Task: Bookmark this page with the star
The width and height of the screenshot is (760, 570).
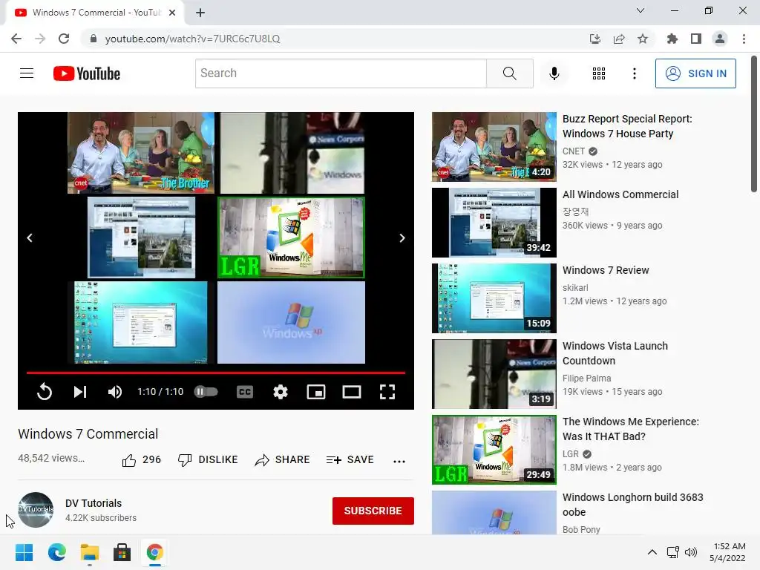Action: [x=642, y=39]
